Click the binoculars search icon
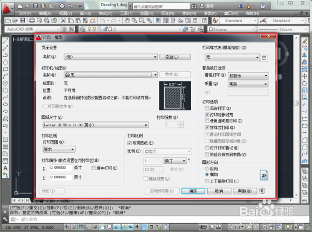 tap(194, 6)
